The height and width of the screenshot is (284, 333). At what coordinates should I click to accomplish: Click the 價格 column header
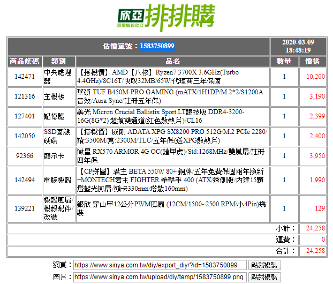[x=313, y=62]
